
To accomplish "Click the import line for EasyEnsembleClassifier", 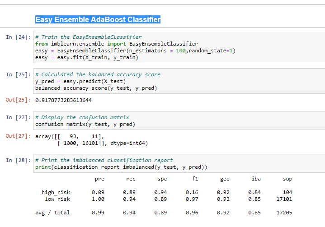I will pos(117,44).
